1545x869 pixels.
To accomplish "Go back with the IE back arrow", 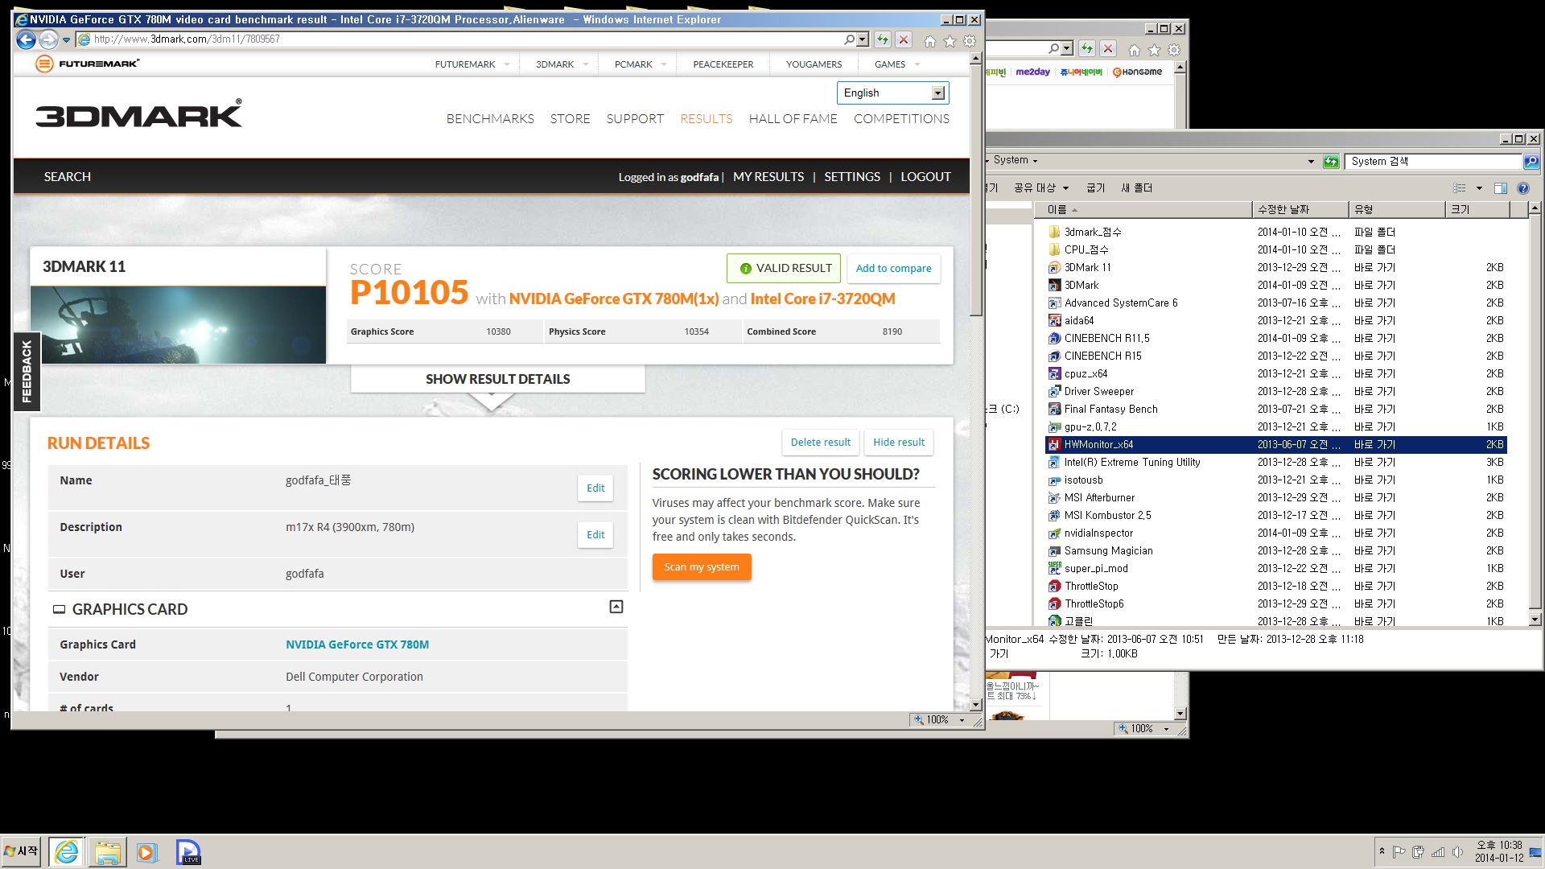I will coord(27,39).
